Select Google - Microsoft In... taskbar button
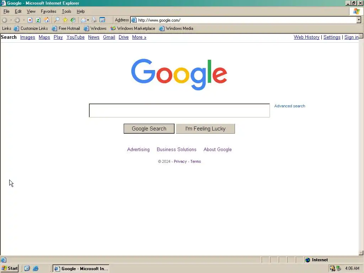The image size is (364, 273). (x=81, y=269)
